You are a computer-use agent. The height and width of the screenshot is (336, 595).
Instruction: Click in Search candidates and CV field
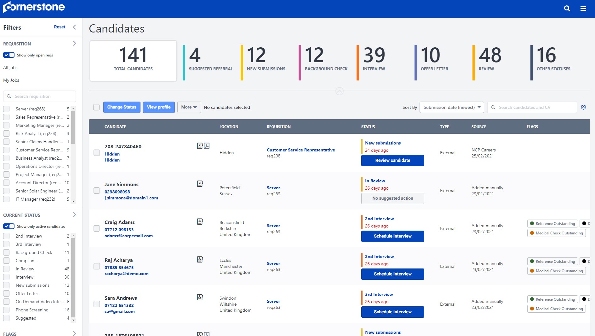532,107
